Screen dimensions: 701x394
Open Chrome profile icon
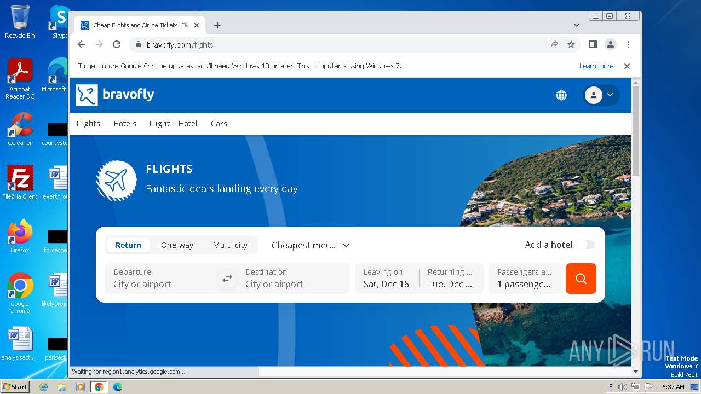tap(611, 45)
